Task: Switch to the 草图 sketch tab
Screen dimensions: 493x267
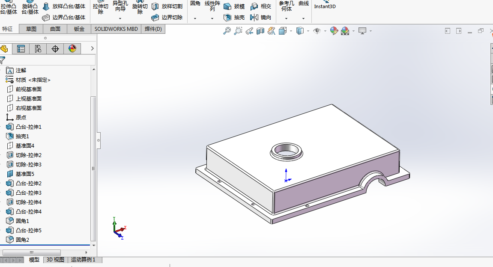Action: tap(31, 29)
